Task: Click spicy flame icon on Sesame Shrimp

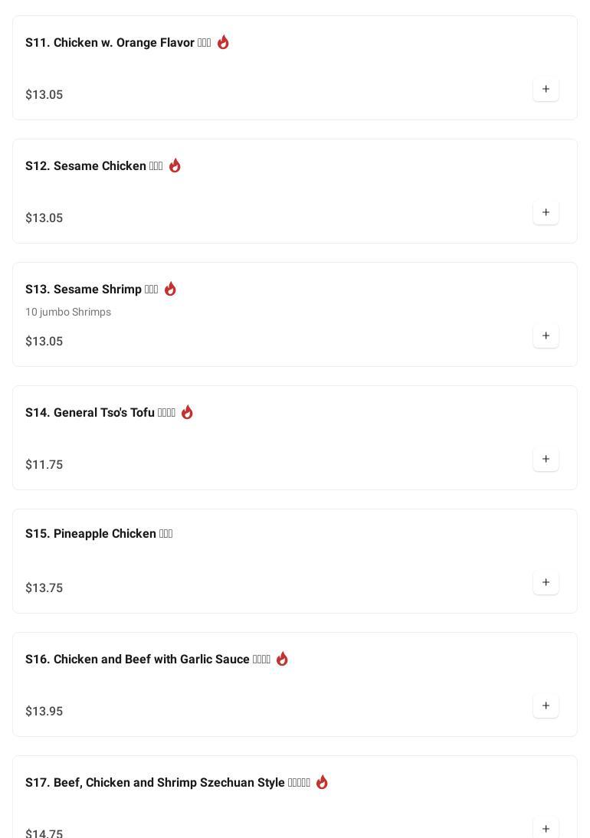Action: coord(170,289)
